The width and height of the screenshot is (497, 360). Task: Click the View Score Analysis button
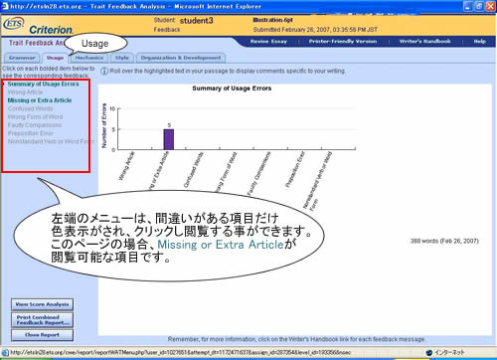42,304
